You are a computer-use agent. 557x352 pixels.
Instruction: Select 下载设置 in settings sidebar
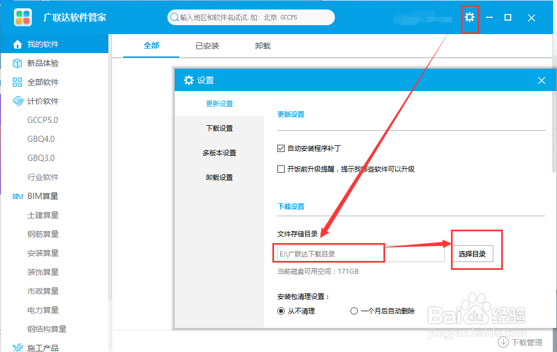[219, 129]
